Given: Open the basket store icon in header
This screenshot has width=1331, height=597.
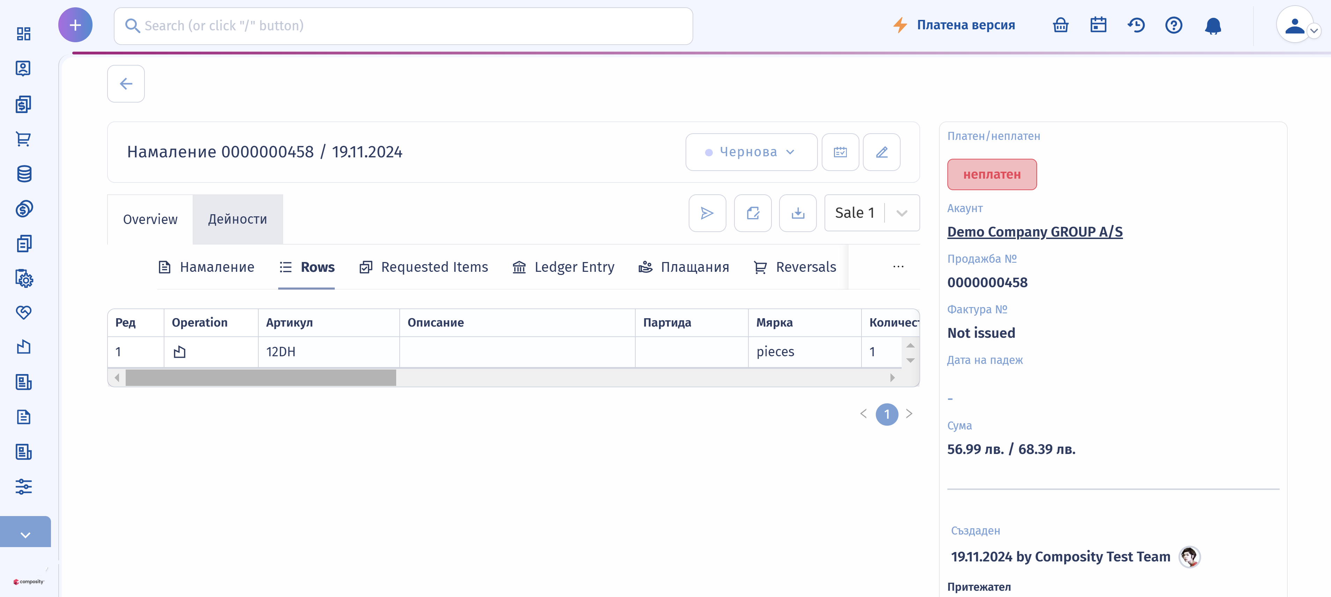Looking at the screenshot, I should [1060, 25].
